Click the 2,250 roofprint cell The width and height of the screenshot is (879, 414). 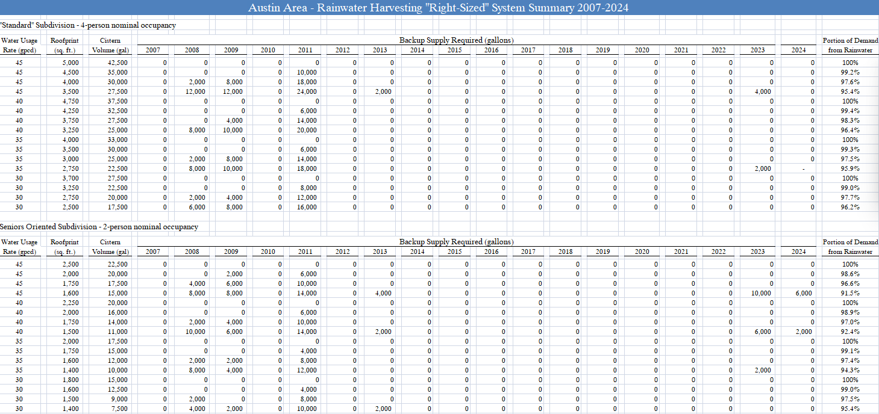click(x=70, y=303)
